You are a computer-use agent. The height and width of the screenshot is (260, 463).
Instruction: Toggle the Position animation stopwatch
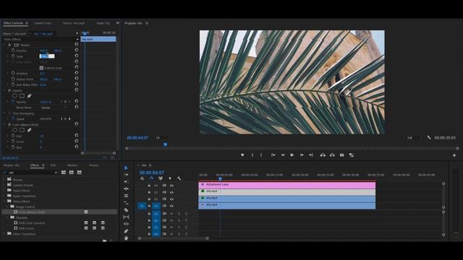pyautogui.click(x=13, y=51)
